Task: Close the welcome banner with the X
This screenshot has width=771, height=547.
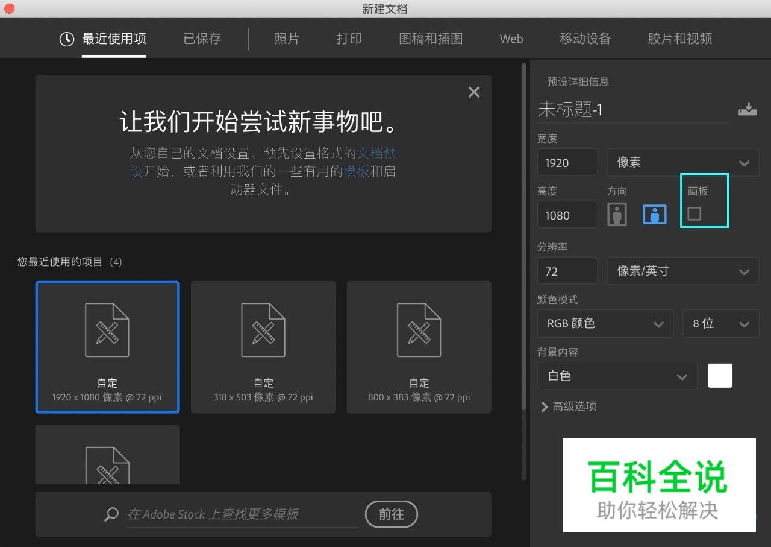Action: click(474, 92)
